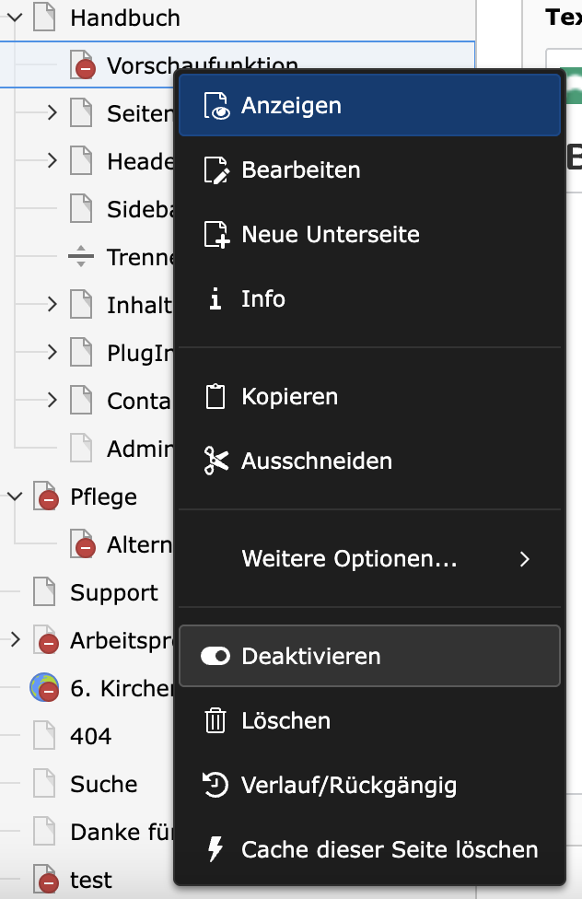Image resolution: width=582 pixels, height=899 pixels.
Task: Click the Neue Unterseite page-plus icon
Action: [x=216, y=235]
